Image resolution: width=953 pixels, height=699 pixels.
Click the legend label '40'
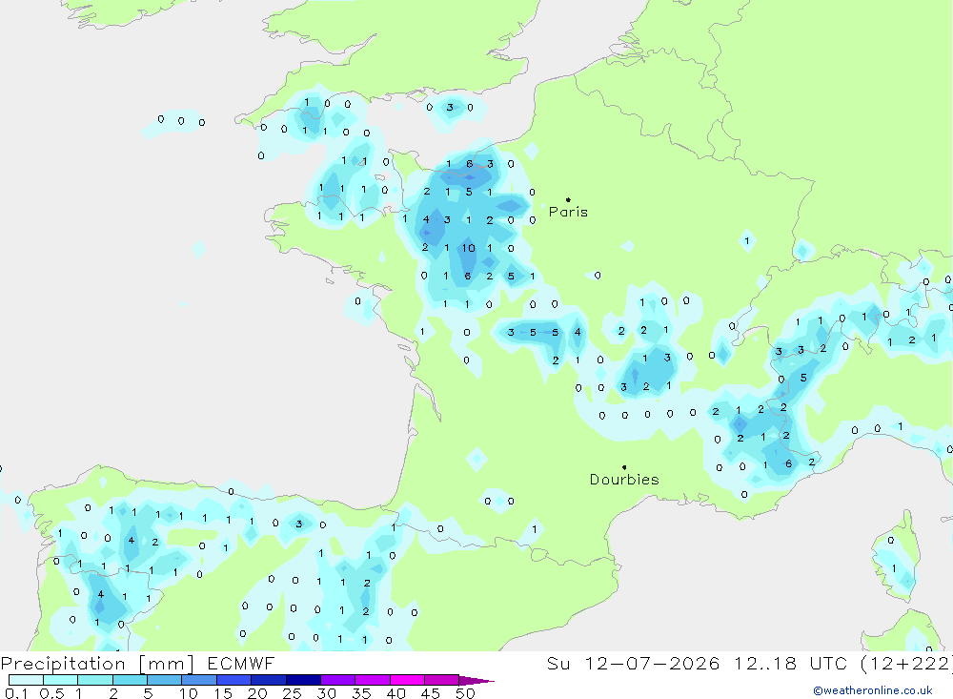click(395, 693)
